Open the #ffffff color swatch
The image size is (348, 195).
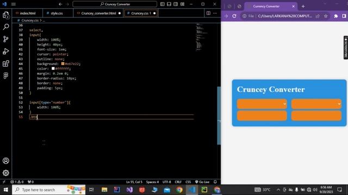[x=53, y=69]
